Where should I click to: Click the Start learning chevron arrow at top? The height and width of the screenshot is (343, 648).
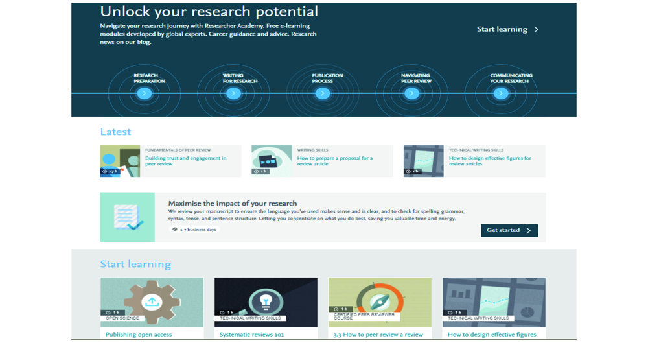pos(537,30)
